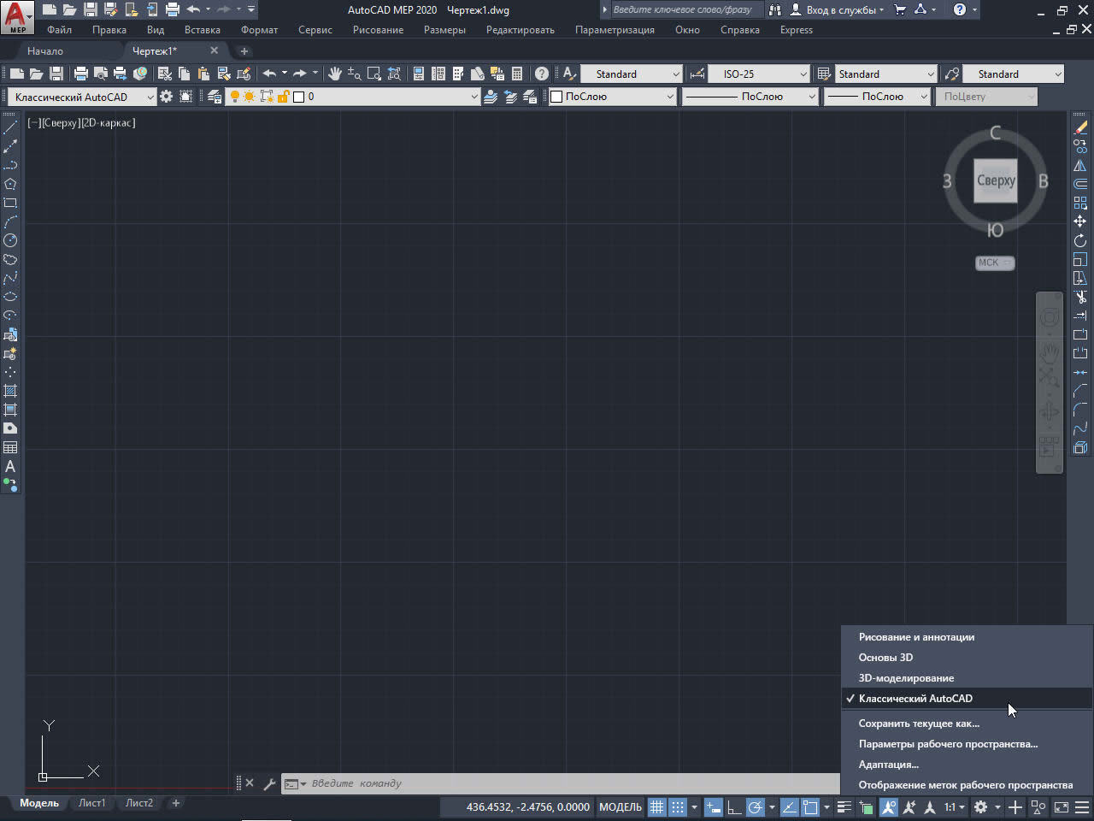Open the Layer Properties Manager icon
Screen dimensions: 1094x821
(x=215, y=97)
